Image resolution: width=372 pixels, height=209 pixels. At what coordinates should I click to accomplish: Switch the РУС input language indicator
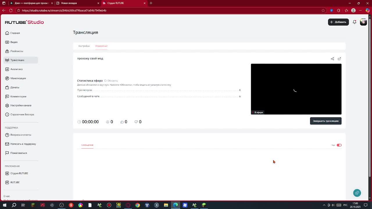(x=346, y=205)
